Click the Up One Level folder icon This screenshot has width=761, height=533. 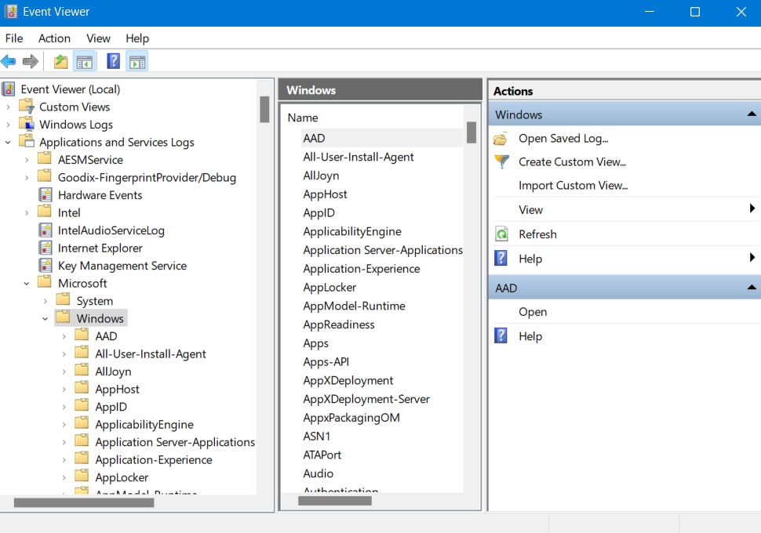pyautogui.click(x=60, y=62)
